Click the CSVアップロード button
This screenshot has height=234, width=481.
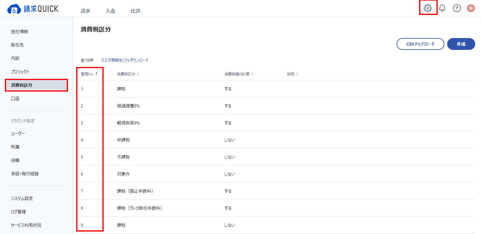[x=420, y=44]
